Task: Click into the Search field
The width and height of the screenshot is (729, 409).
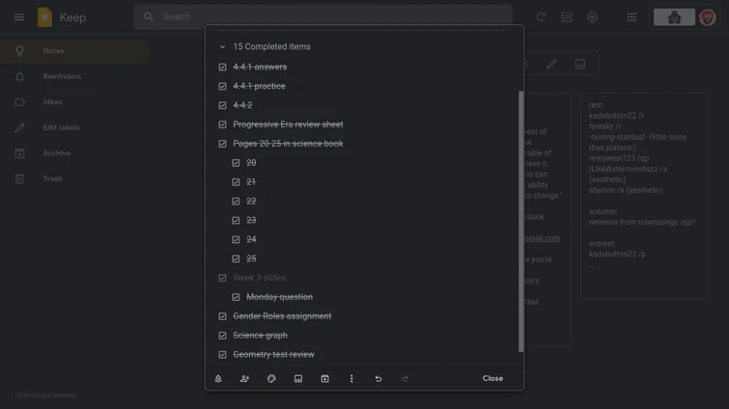Action: click(x=322, y=17)
